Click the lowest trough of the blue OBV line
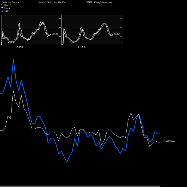 point(67,162)
